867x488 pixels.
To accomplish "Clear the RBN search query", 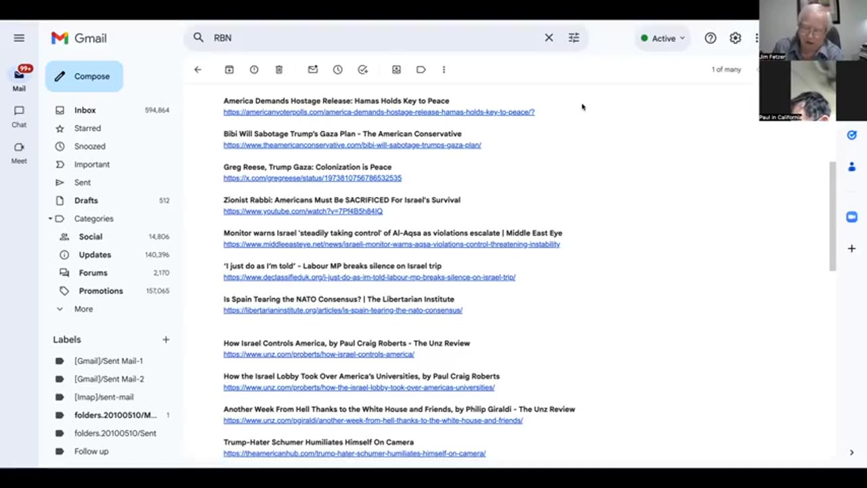I will point(549,38).
